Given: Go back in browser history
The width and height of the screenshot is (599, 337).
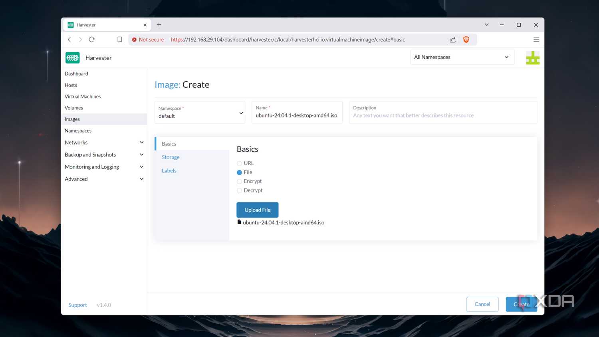Looking at the screenshot, I should [69, 40].
